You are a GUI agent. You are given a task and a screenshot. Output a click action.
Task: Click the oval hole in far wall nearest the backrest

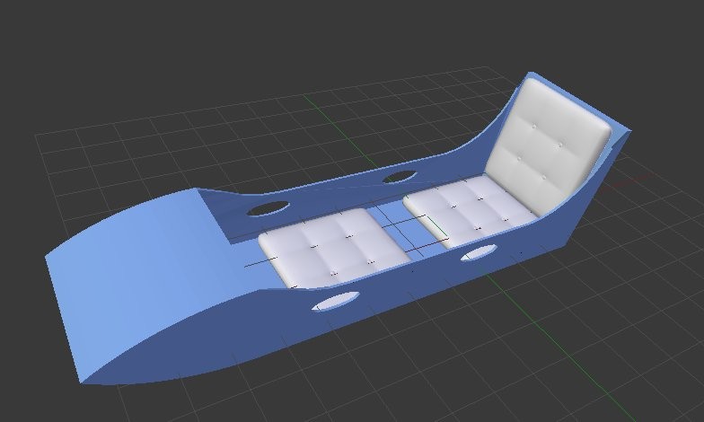pyautogui.click(x=399, y=177)
